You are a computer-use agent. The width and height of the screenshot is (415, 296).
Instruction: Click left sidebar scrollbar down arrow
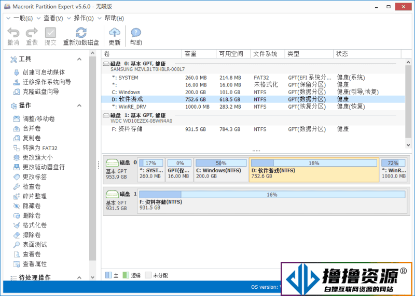[93, 277]
